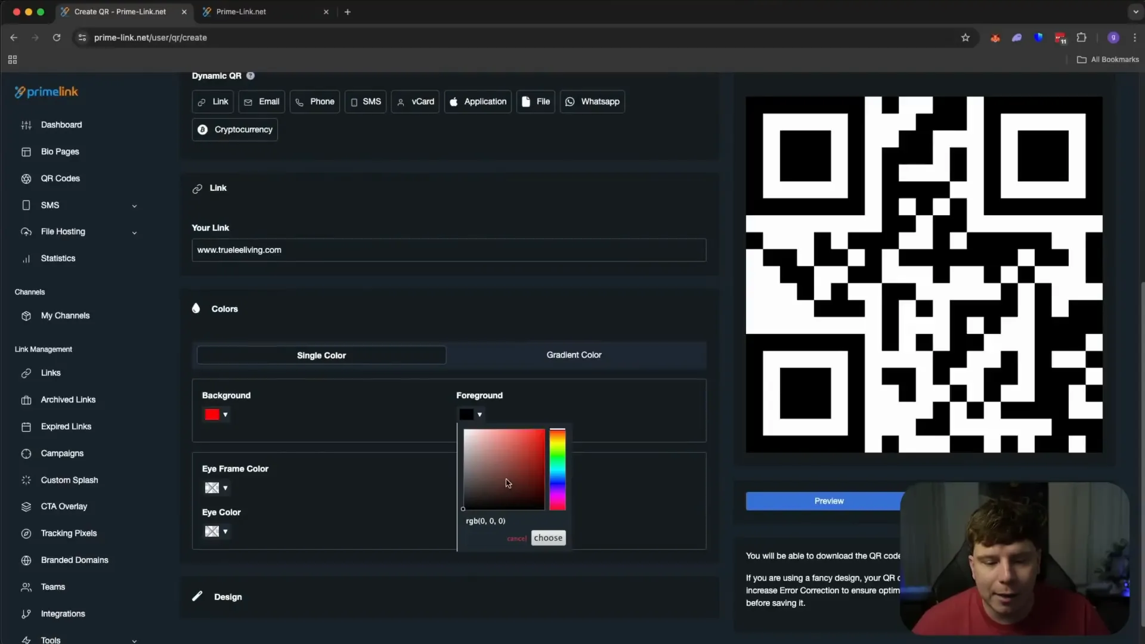Screen dimensions: 1145x644
Task: Select the Phone QR type
Action: point(315,102)
